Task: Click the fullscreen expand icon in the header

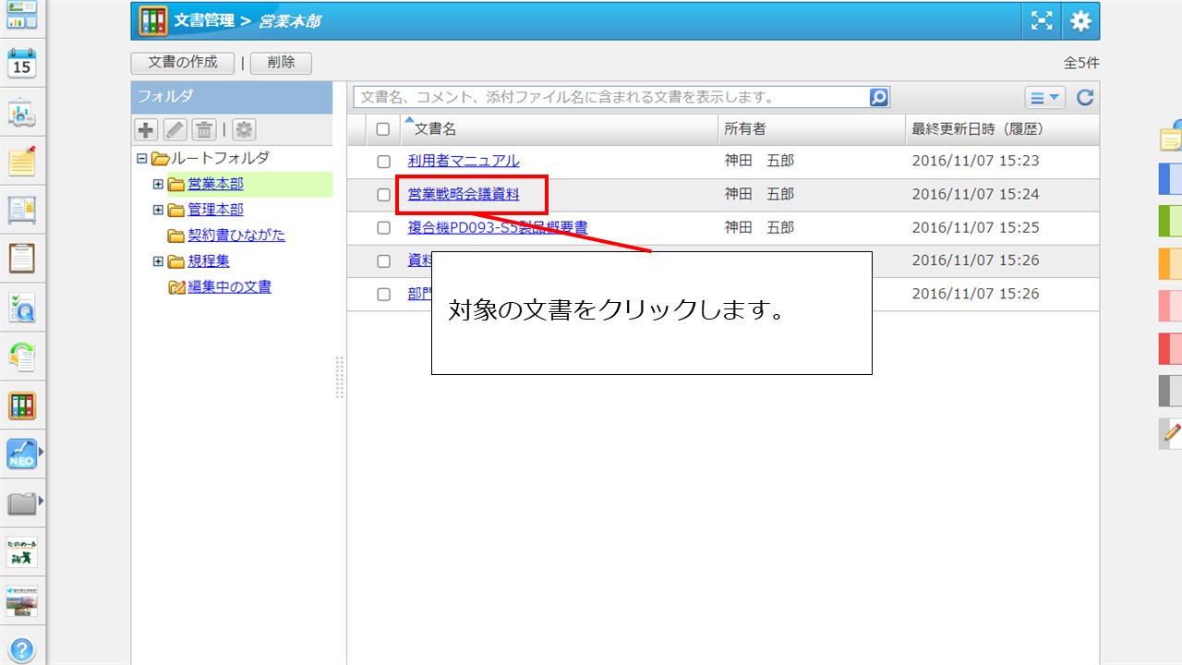Action: pos(1041,20)
